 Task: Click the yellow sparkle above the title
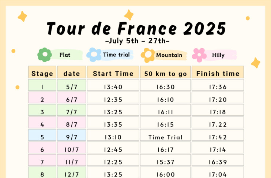[129, 15]
